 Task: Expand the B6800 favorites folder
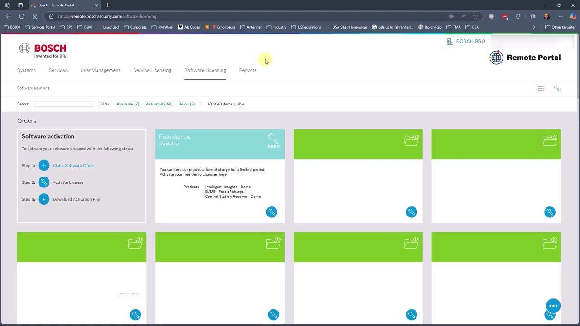[x=12, y=27]
